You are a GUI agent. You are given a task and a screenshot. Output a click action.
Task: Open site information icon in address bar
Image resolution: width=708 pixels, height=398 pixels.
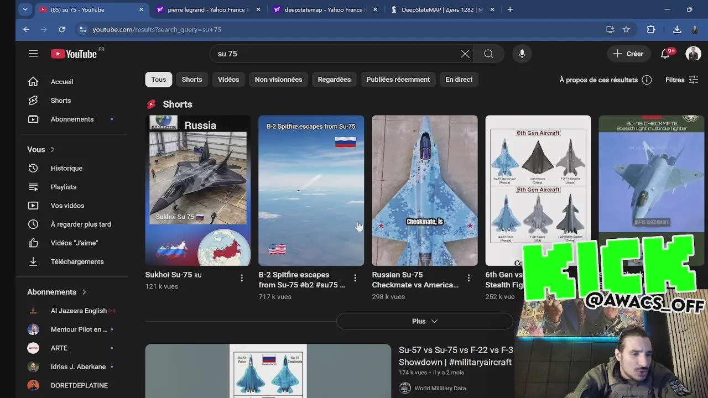82,29
